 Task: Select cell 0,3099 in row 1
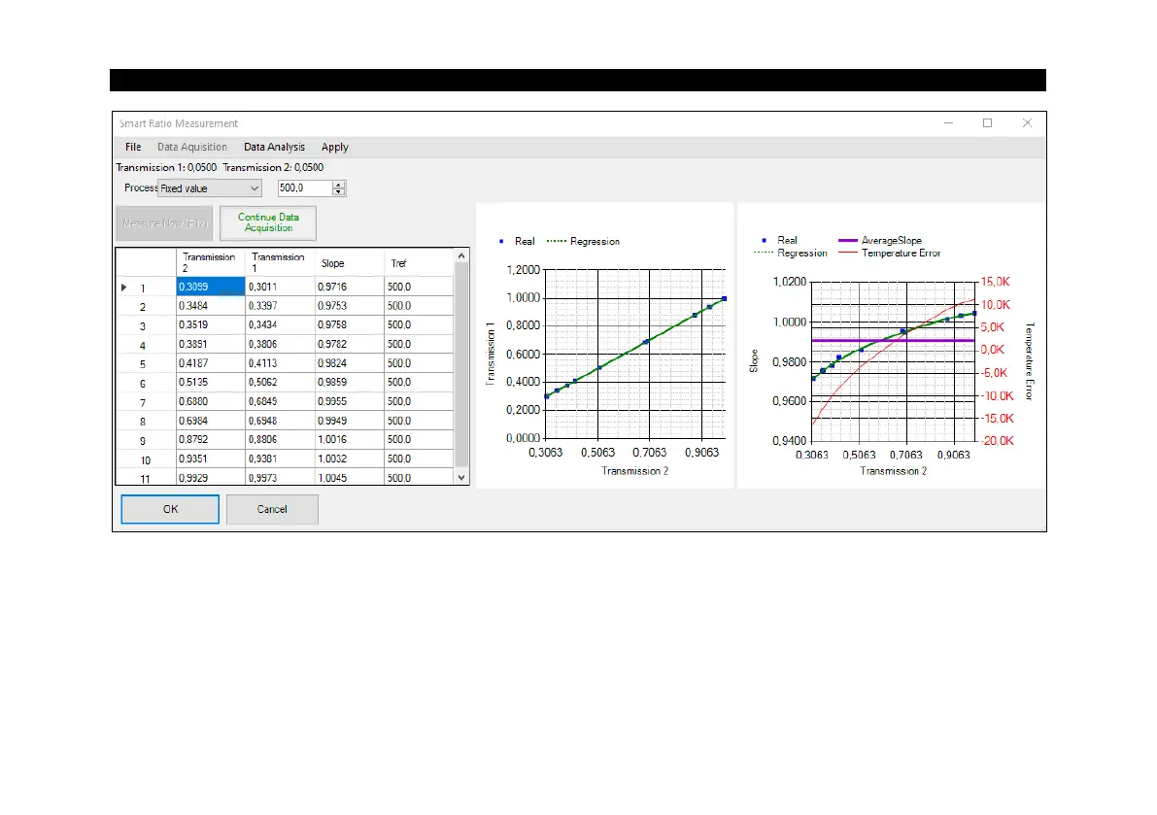coord(210,287)
